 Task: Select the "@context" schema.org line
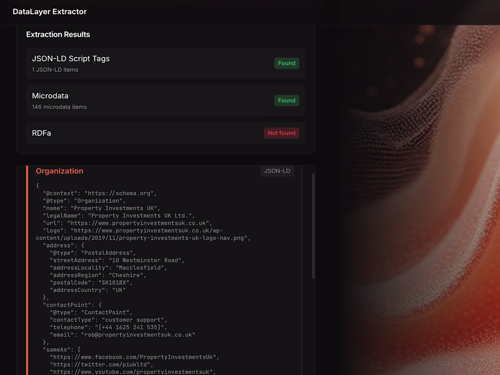(x=100, y=193)
